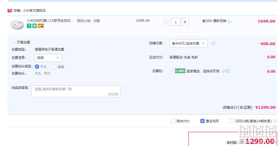Screen dimensions: 279x146
Task: Click the orange credit card badge icon
Action: [41, 26]
